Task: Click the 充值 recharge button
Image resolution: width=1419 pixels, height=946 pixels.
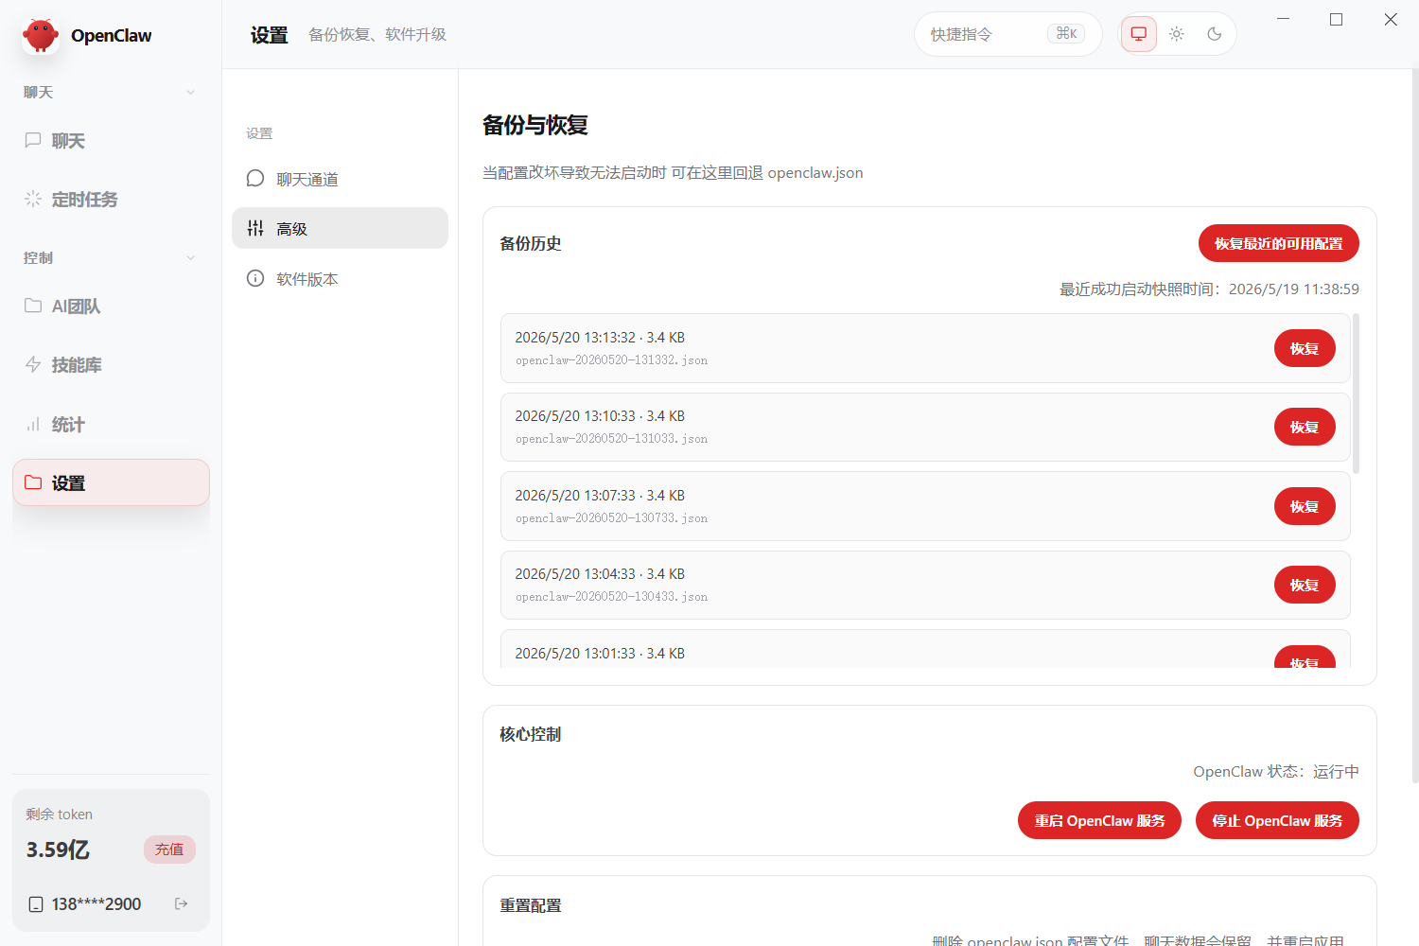Action: pos(169,850)
